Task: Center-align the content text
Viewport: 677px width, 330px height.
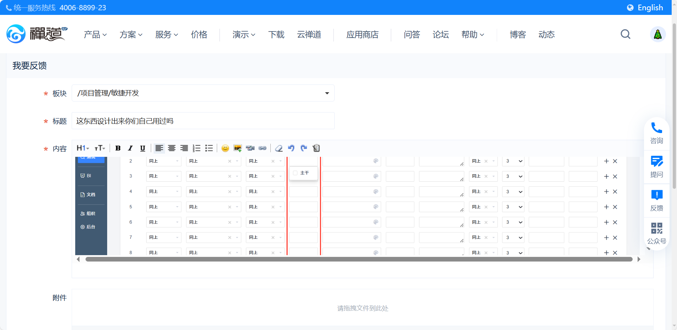Action: click(x=172, y=148)
